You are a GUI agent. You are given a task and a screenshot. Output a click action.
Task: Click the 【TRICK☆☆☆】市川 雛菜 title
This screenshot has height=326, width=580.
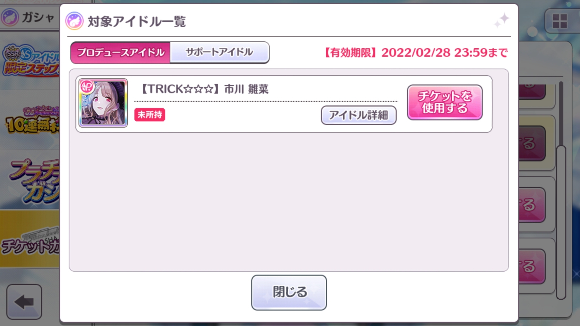[204, 89]
